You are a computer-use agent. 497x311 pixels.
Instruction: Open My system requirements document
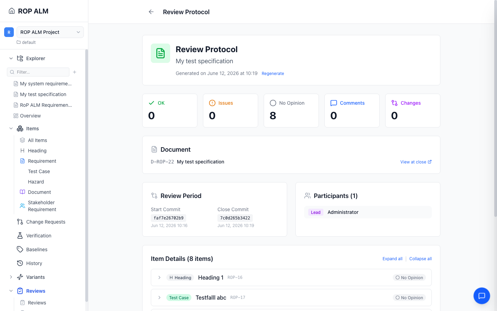tap(43, 84)
